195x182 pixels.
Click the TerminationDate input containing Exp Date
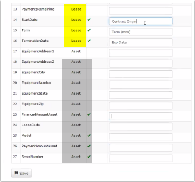(141, 43)
